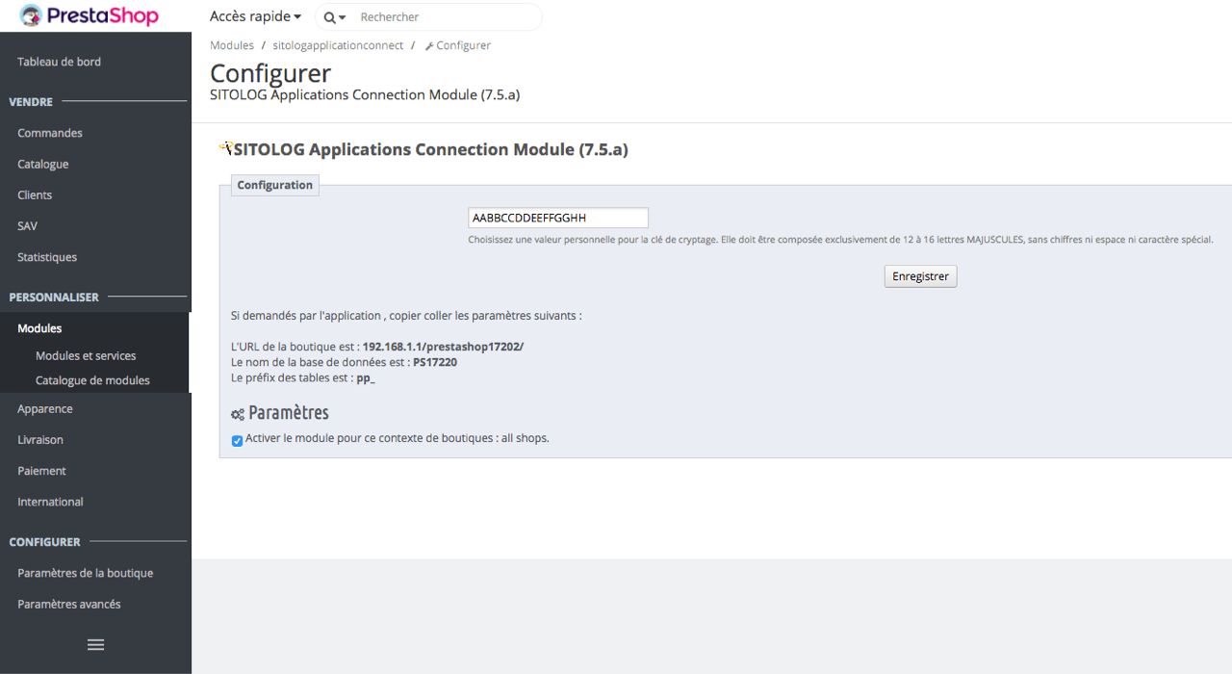Click the encryption key help text
The height and width of the screenshot is (674, 1232).
(x=840, y=240)
